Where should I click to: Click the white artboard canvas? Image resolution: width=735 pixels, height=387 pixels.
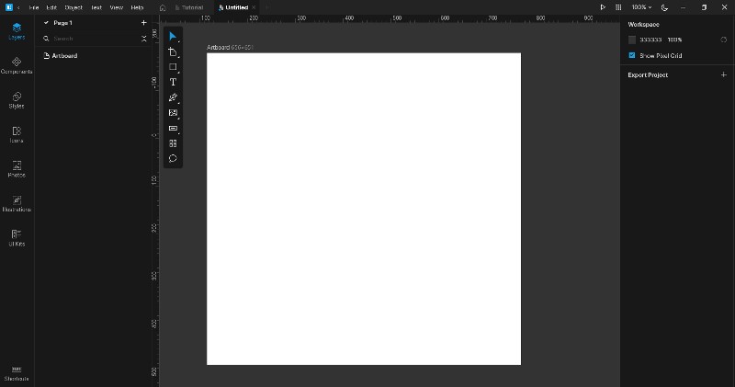[x=364, y=209]
